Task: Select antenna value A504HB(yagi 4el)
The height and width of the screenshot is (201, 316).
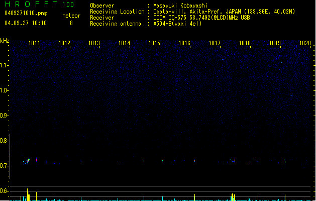Action: pos(177,24)
